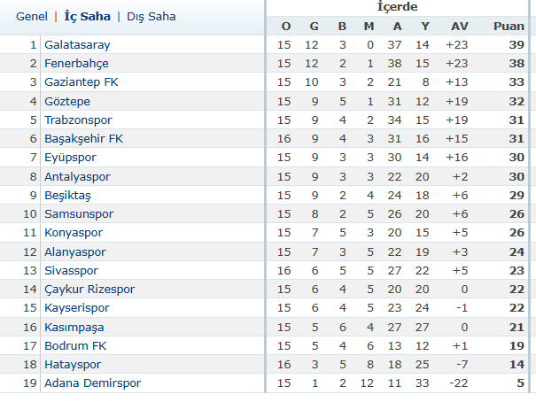Open the Göztepe team page
The width and height of the screenshot is (536, 402).
click(x=67, y=102)
